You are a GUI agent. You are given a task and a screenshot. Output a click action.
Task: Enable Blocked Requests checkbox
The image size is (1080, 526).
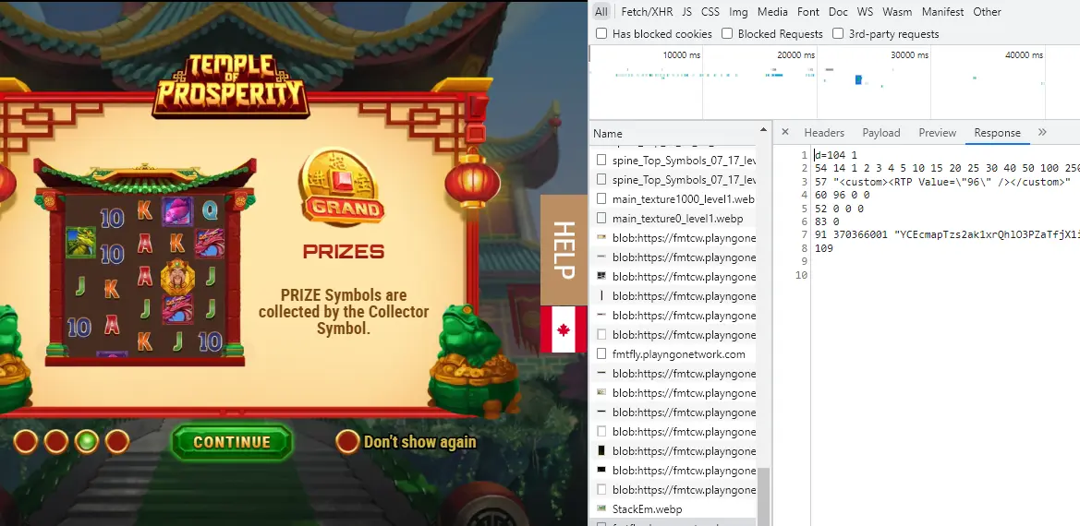(727, 34)
